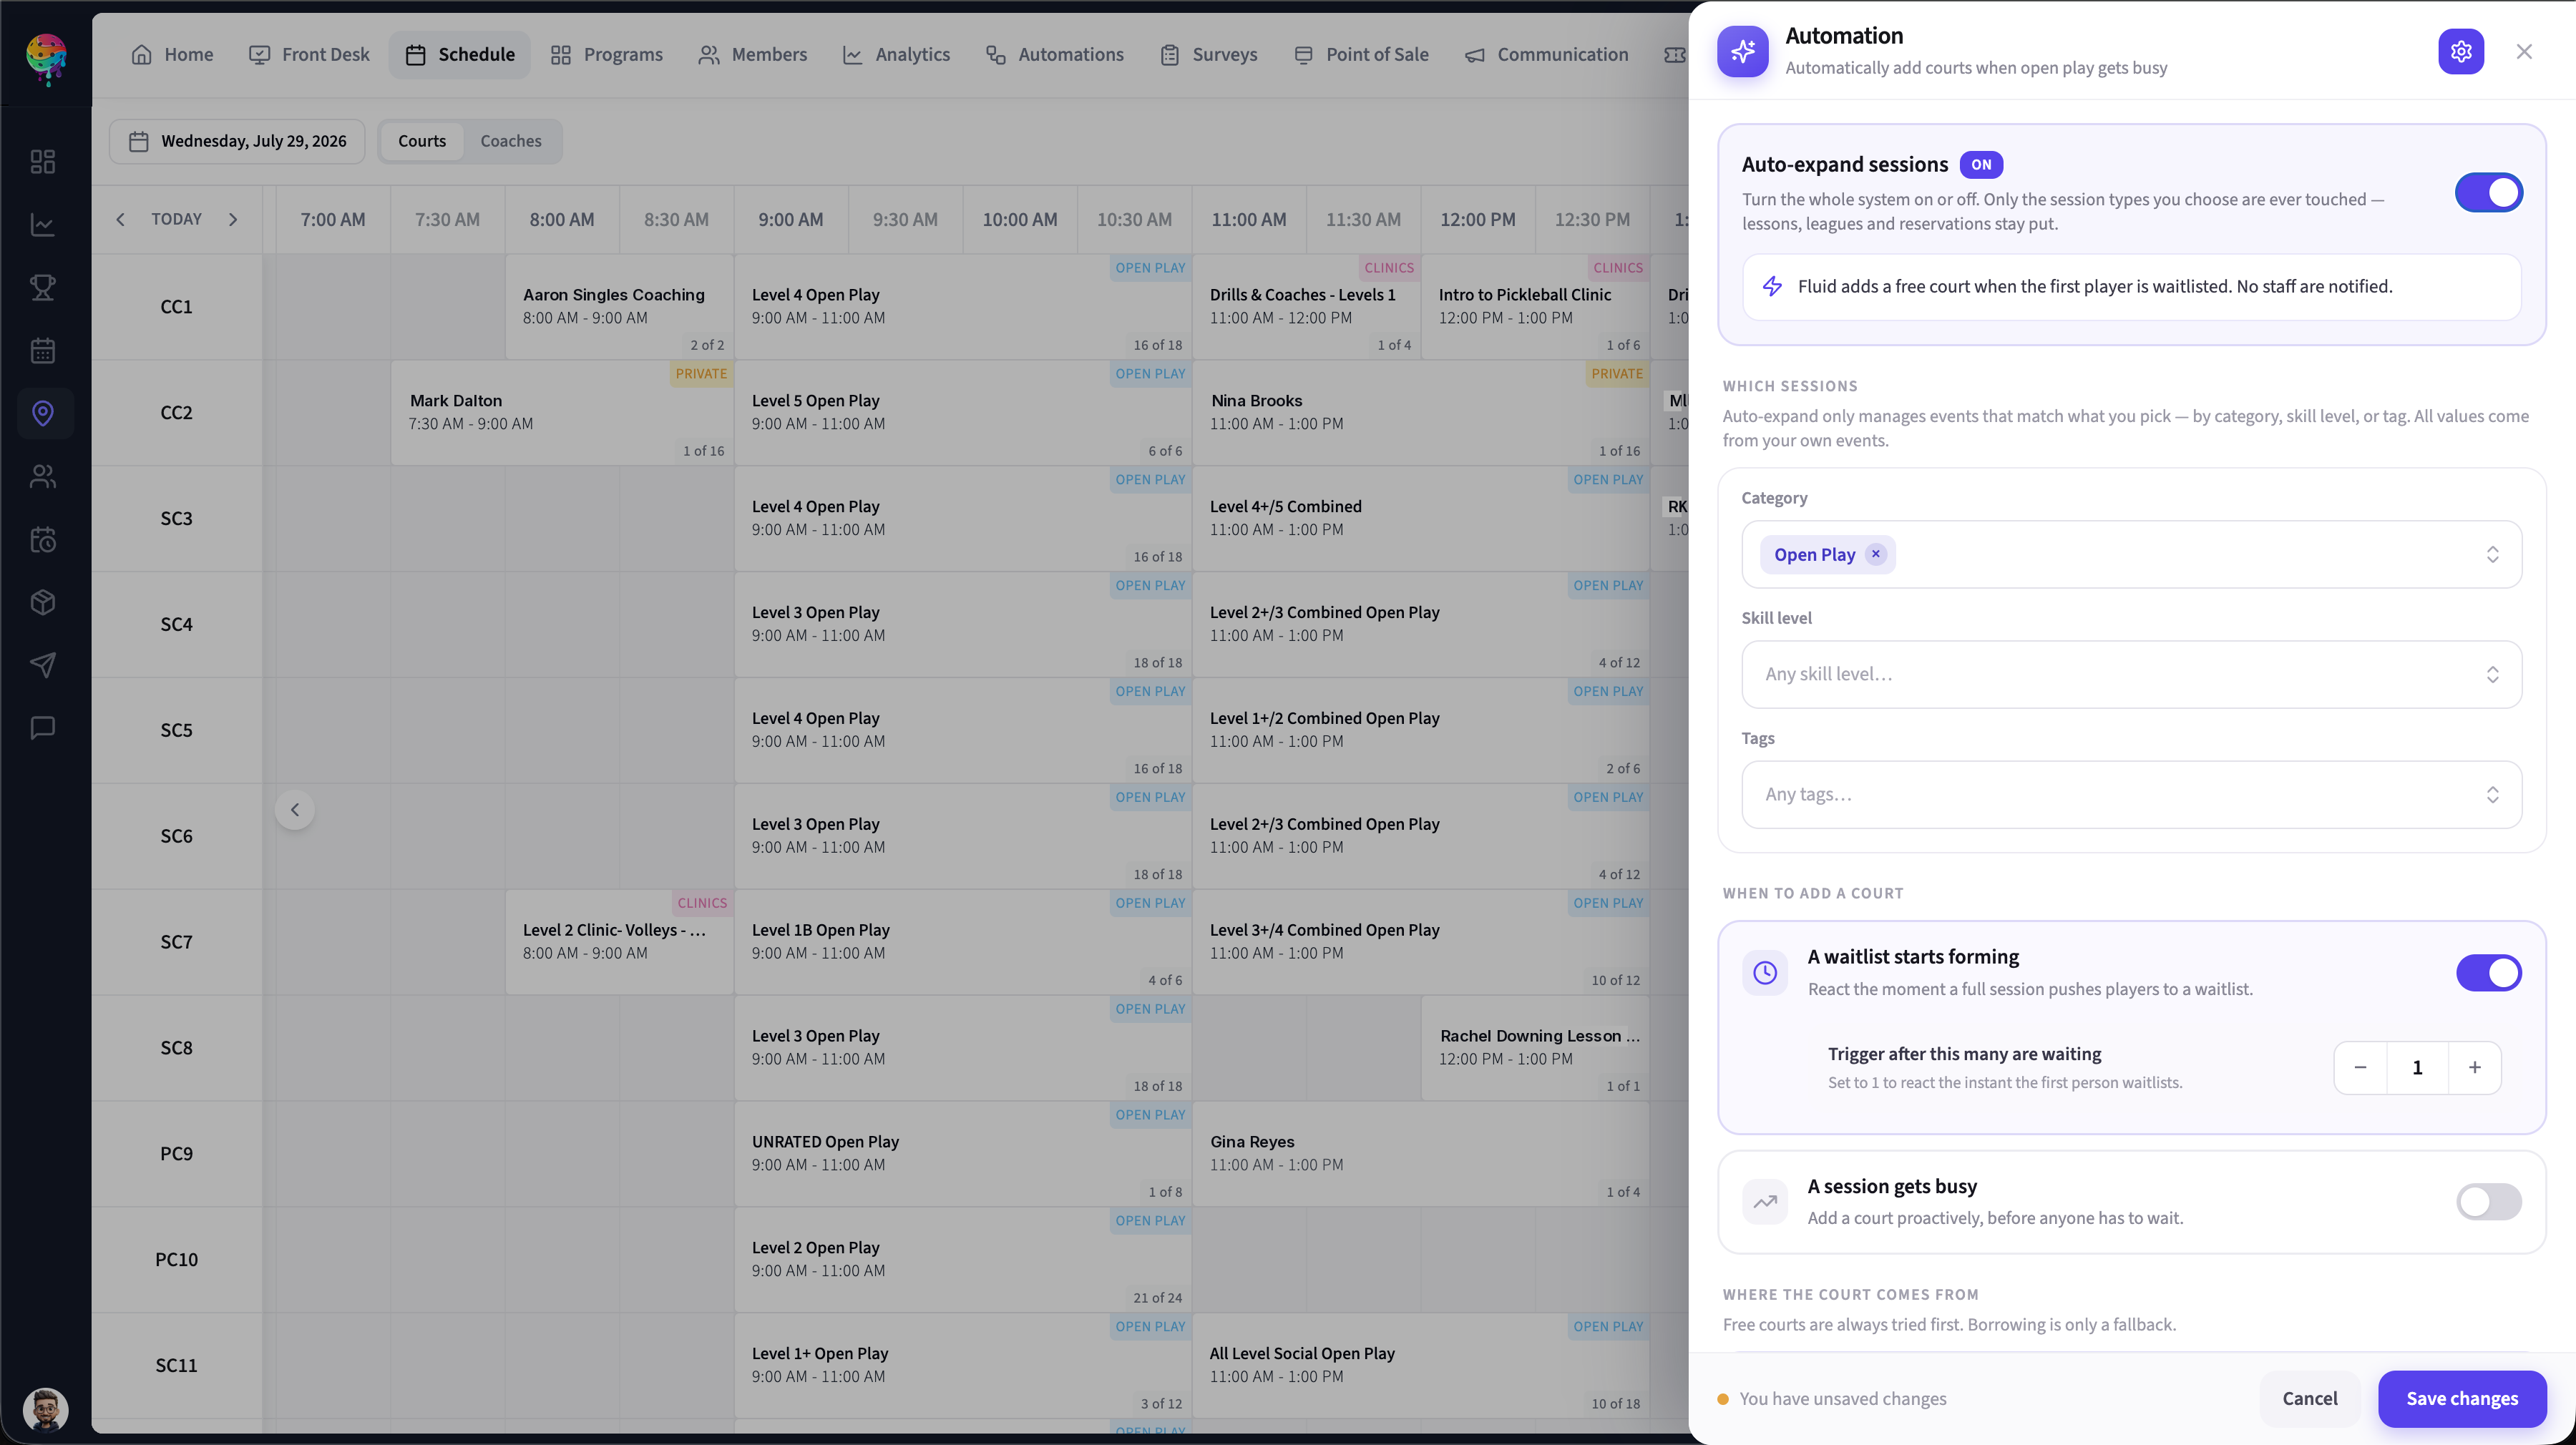Open the Home tab
Image resolution: width=2576 pixels, height=1445 pixels.
click(x=172, y=54)
